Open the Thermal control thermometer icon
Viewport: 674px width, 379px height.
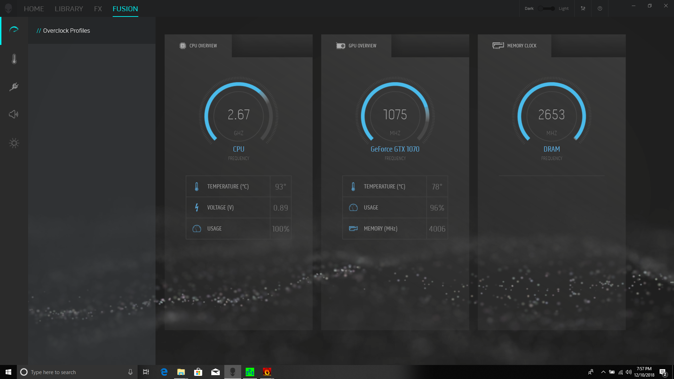tap(14, 59)
